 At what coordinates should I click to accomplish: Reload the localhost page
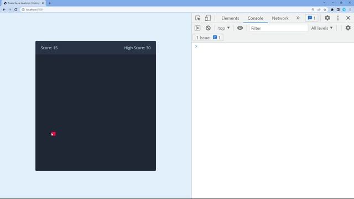(x=16, y=10)
